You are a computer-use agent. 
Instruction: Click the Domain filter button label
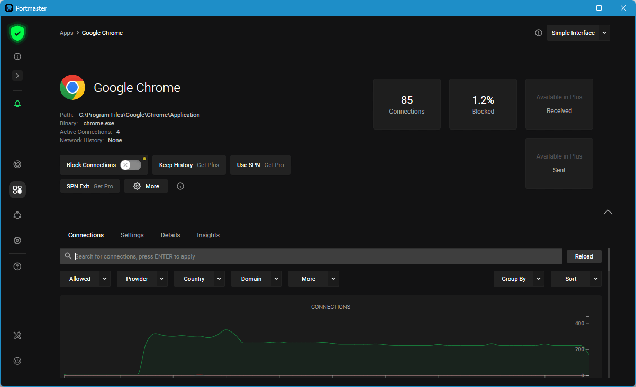click(251, 279)
